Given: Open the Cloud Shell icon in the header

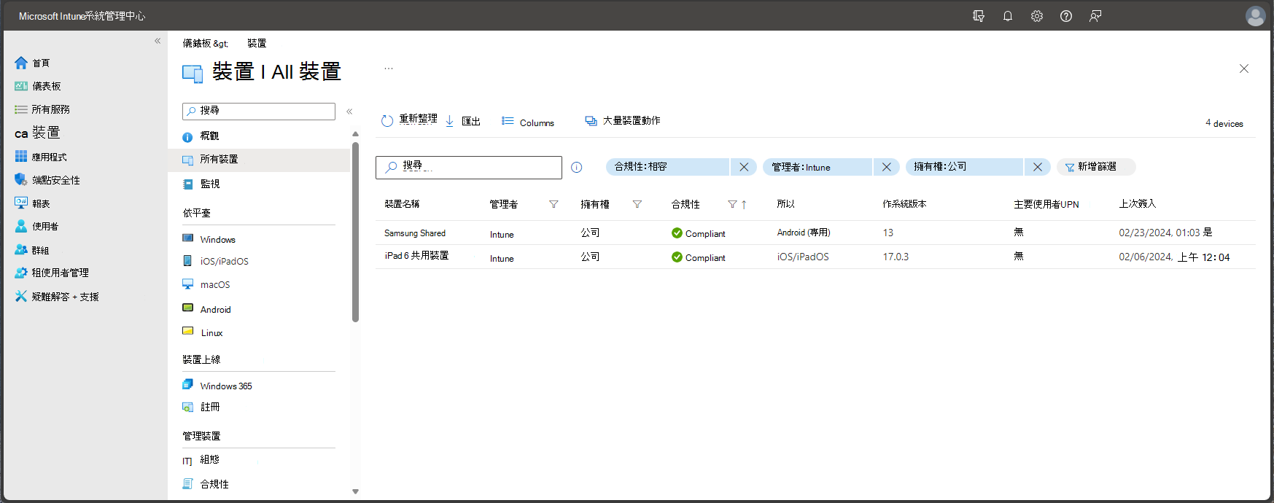Looking at the screenshot, I should [979, 16].
